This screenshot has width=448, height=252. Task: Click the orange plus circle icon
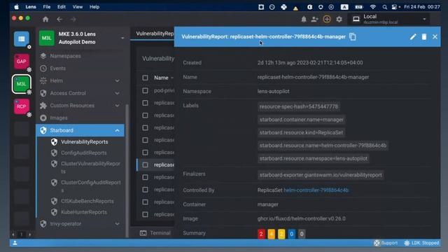(327, 19)
